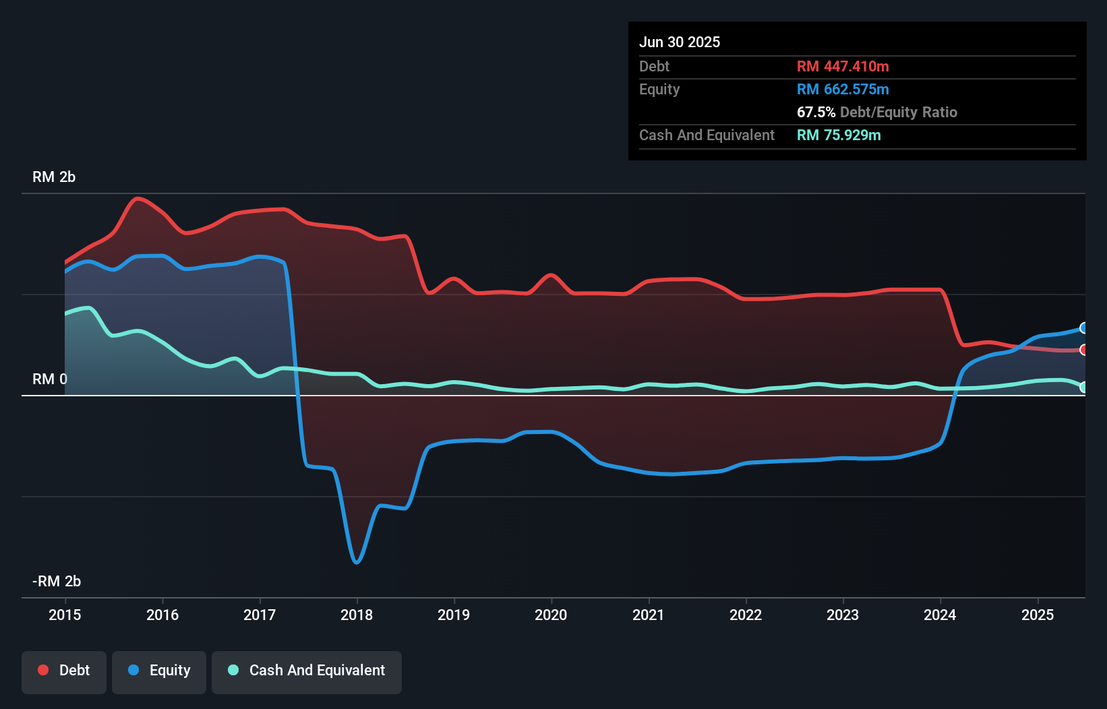Viewport: 1107px width, 709px height.
Task: Click the teal Cash And Equivalent legend dot
Action: tap(232, 670)
